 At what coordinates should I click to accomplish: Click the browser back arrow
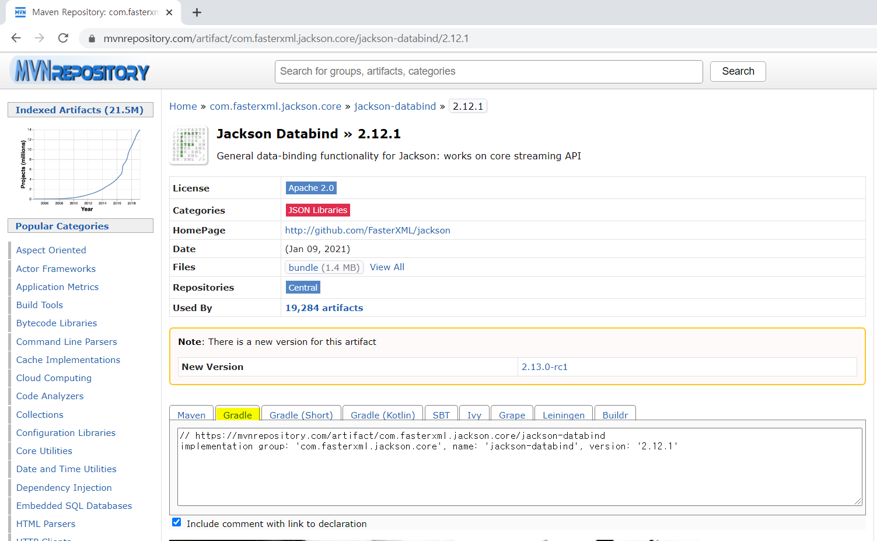[16, 38]
